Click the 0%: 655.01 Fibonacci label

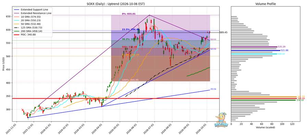128,14
